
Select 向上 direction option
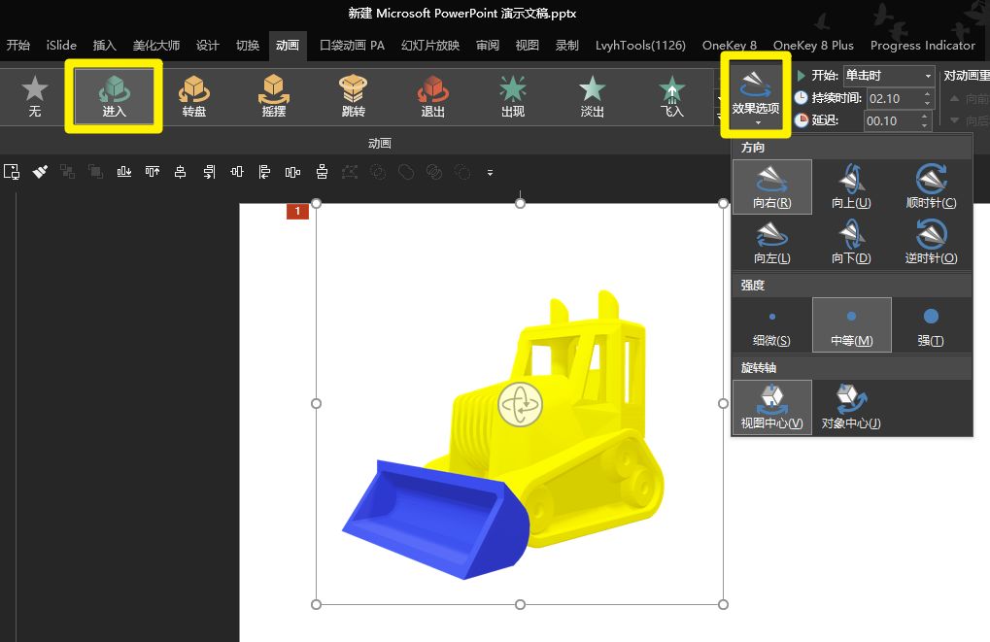[851, 186]
